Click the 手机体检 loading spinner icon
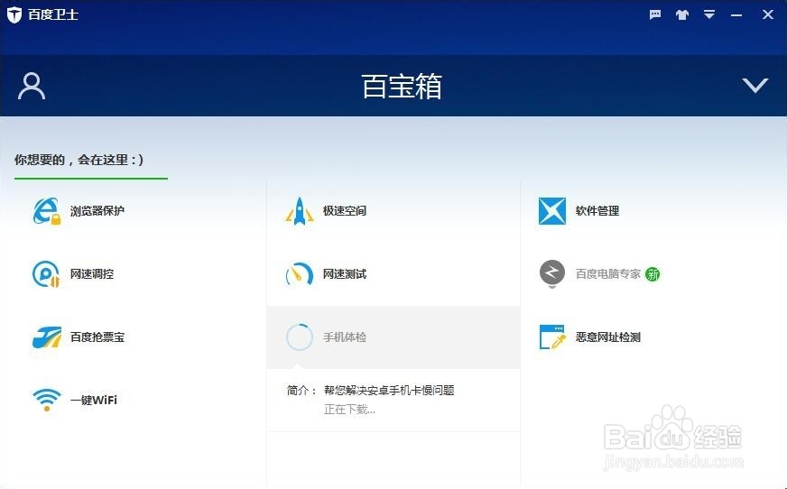 tap(300, 337)
